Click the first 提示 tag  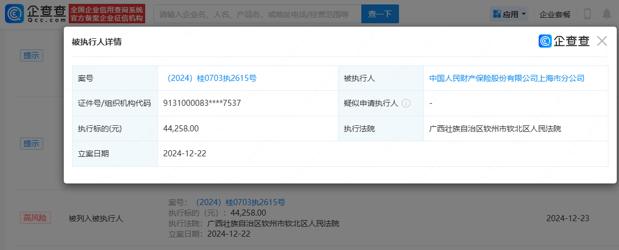32,55
